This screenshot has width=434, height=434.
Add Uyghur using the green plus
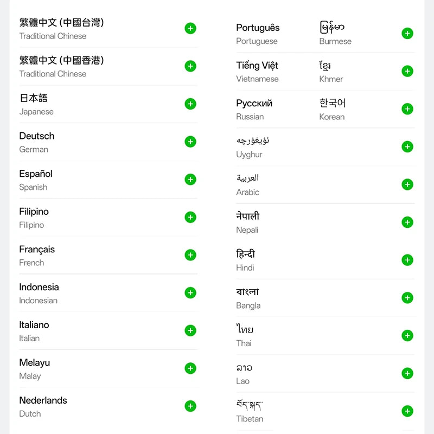(x=407, y=146)
